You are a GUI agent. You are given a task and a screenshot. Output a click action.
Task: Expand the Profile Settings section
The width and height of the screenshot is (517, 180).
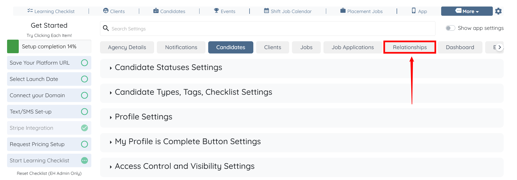pyautogui.click(x=144, y=117)
